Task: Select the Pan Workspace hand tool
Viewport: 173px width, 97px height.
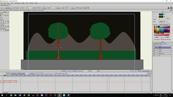Action: click(1, 30)
